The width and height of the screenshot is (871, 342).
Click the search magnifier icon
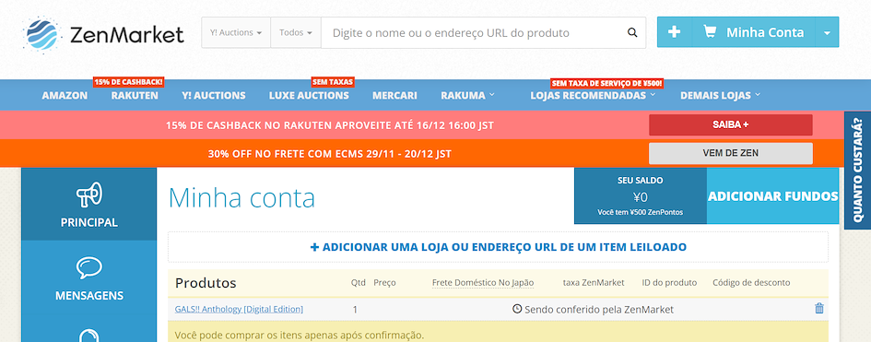pyautogui.click(x=632, y=33)
